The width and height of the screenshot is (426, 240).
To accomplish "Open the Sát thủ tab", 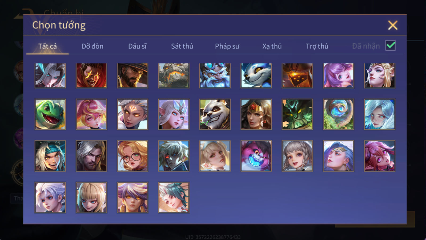I will click(182, 46).
